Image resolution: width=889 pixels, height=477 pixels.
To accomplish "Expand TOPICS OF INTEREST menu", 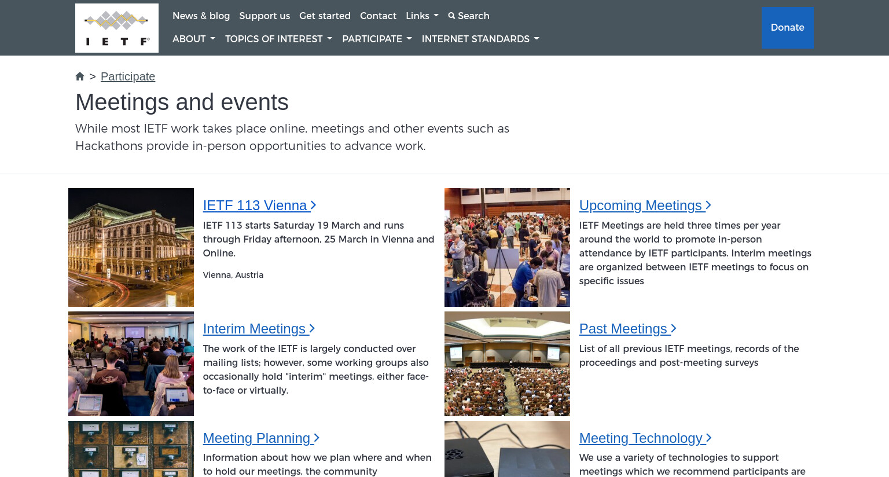I will (x=278, y=39).
